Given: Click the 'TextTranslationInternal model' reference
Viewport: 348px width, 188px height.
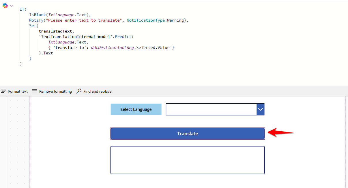Looking at the screenshot, I should click(76, 37).
